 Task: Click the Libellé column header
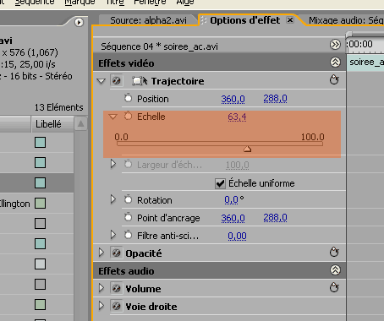(52, 124)
